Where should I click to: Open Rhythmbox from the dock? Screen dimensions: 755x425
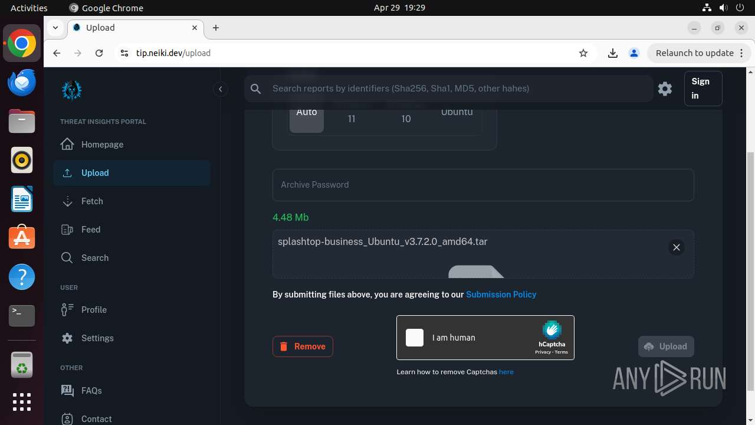point(22,160)
